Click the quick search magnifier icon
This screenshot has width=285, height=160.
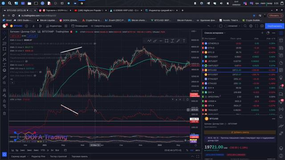[x=245, y=26]
